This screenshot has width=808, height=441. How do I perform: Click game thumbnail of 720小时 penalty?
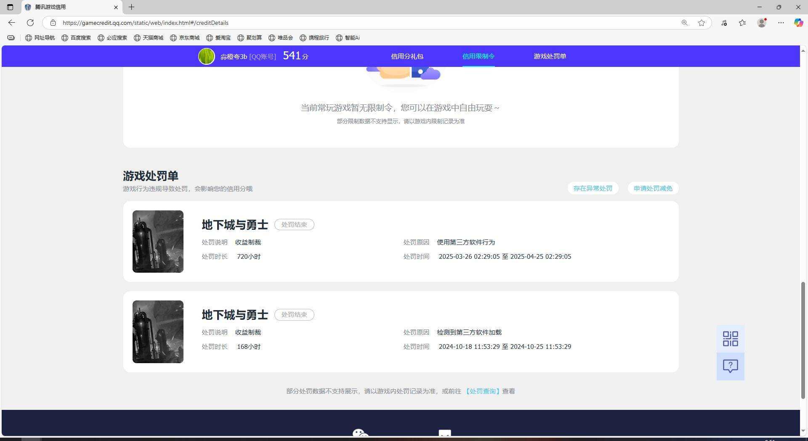click(x=158, y=242)
